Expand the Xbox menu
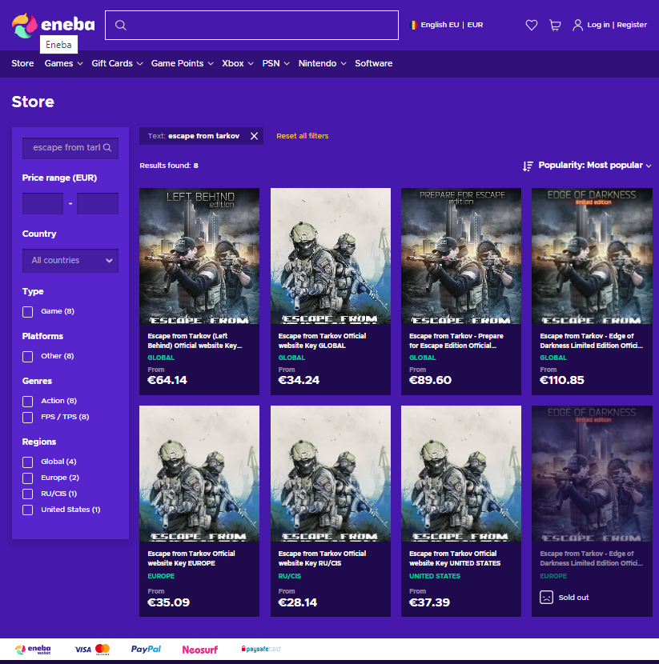The height and width of the screenshot is (664, 659). 238,63
